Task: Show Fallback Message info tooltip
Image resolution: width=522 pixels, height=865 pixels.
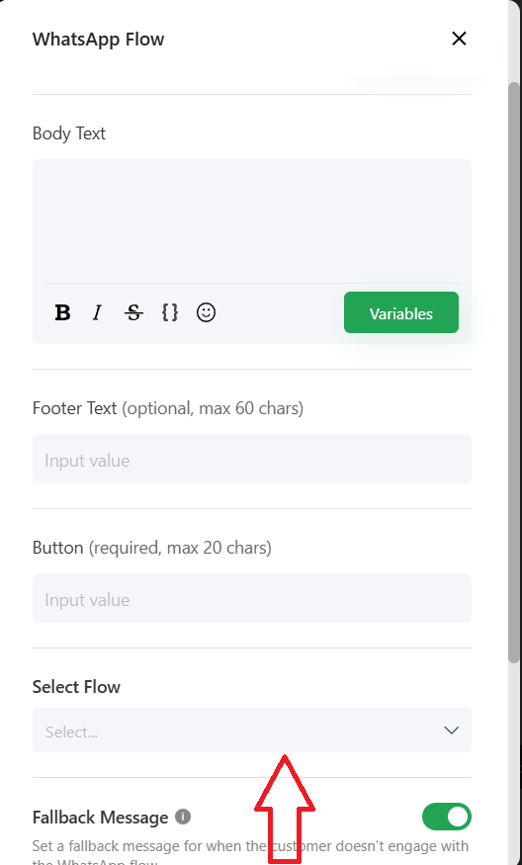Action: pyautogui.click(x=183, y=817)
